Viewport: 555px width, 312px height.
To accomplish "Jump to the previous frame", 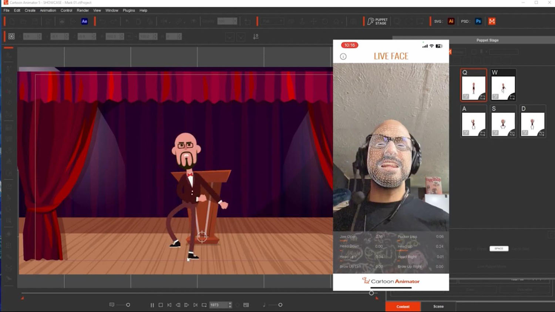I will pos(178,305).
